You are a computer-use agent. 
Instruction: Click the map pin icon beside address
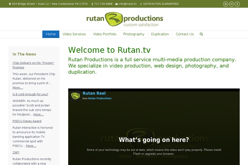tap(10, 4)
